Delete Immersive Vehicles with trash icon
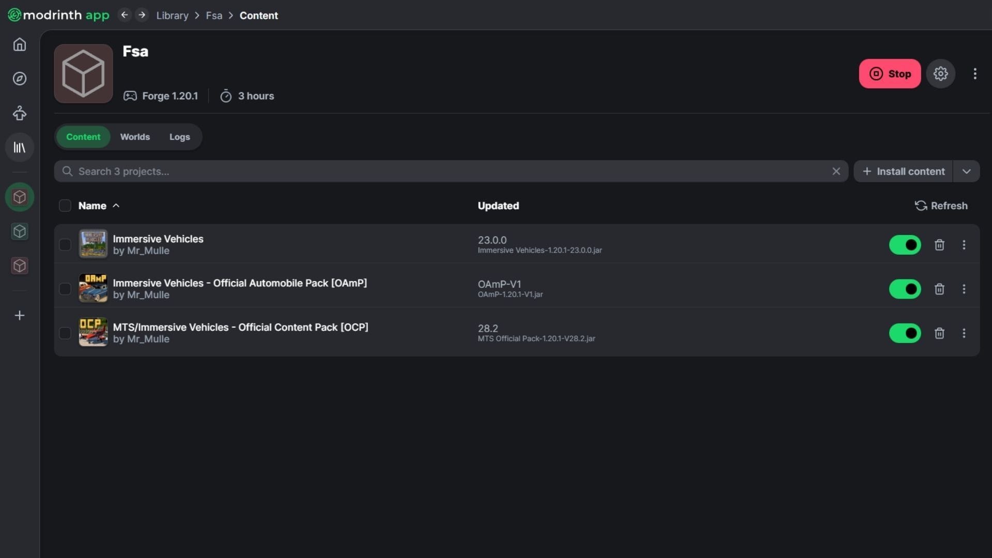This screenshot has width=992, height=558. click(939, 245)
